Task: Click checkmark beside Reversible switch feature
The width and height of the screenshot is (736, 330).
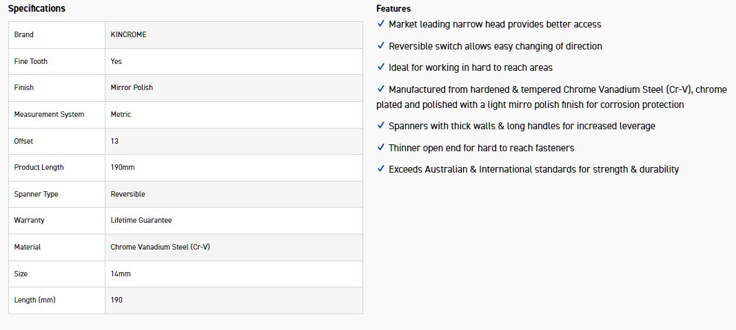Action: point(381,46)
